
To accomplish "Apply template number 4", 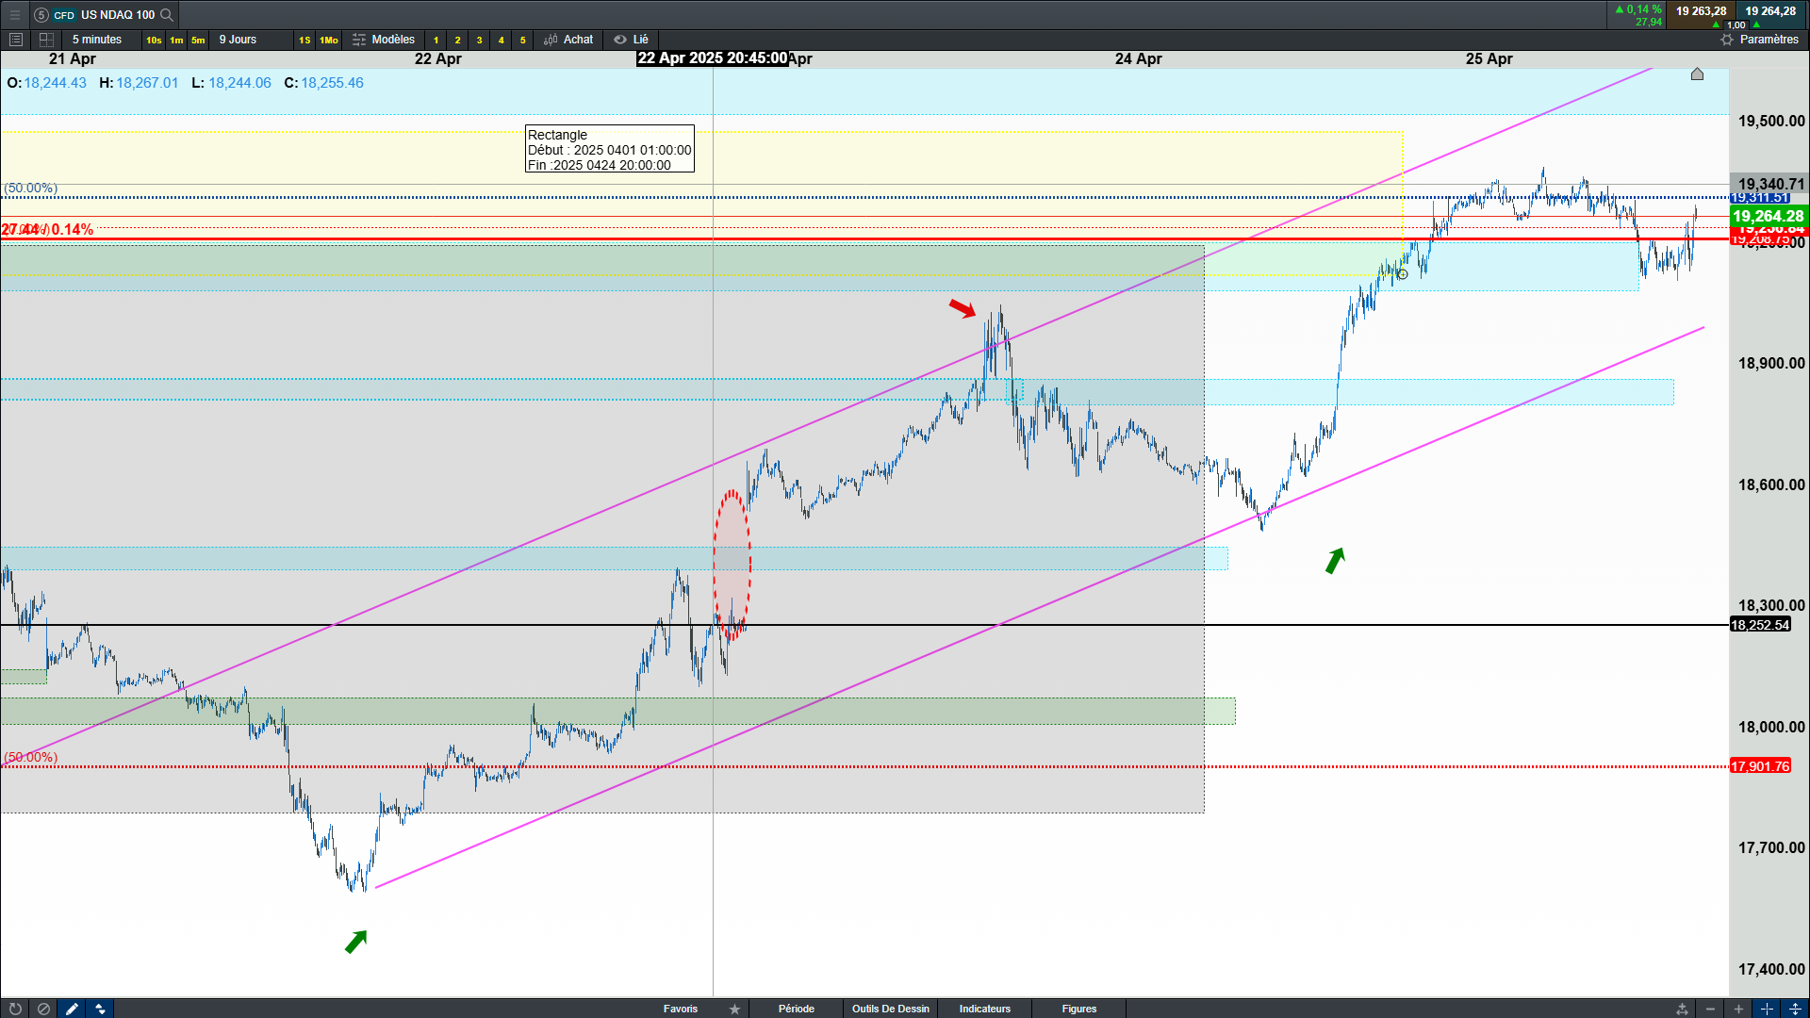I will pyautogui.click(x=501, y=40).
